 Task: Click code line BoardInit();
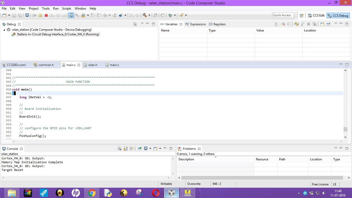30,117
